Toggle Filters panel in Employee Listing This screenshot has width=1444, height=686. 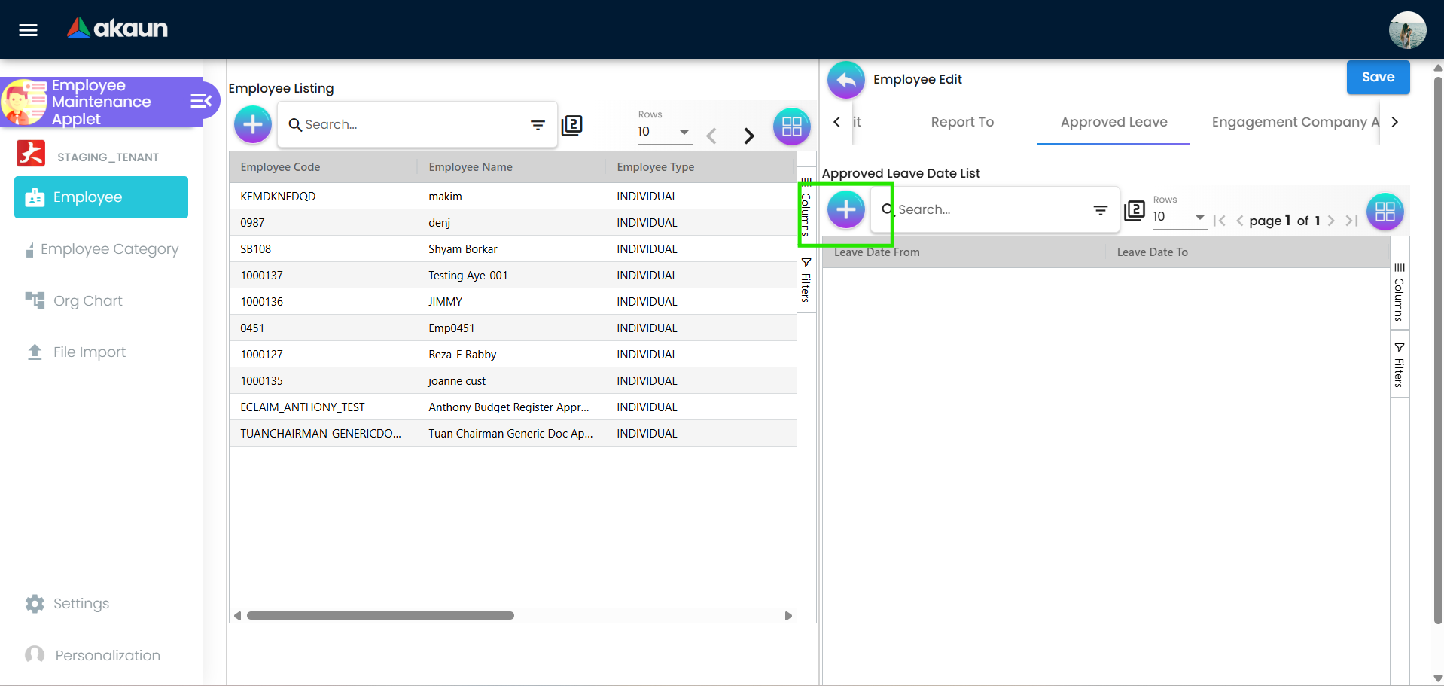tap(806, 280)
